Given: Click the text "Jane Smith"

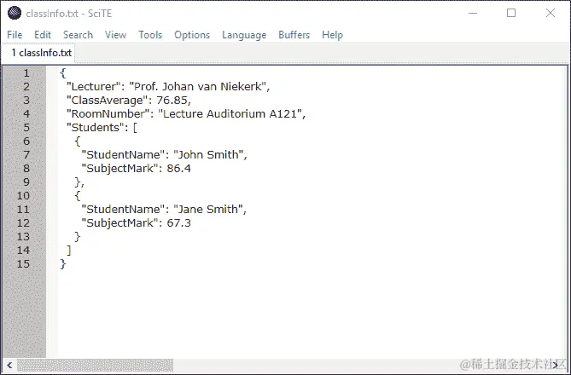Looking at the screenshot, I should (207, 210).
